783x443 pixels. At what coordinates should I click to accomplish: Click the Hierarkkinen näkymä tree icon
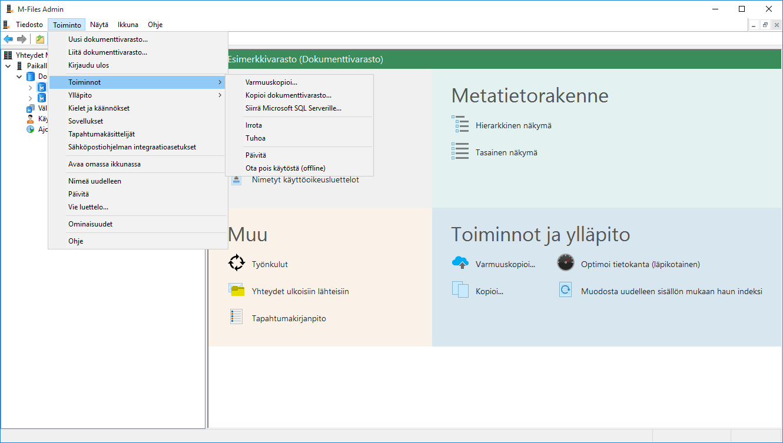[x=460, y=125]
